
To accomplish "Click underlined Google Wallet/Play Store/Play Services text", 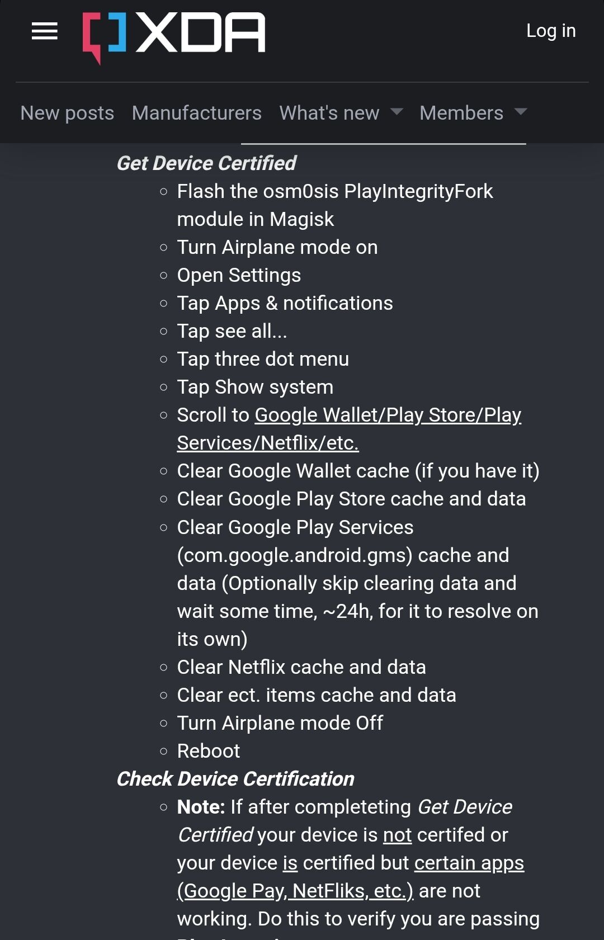I will pos(388,415).
